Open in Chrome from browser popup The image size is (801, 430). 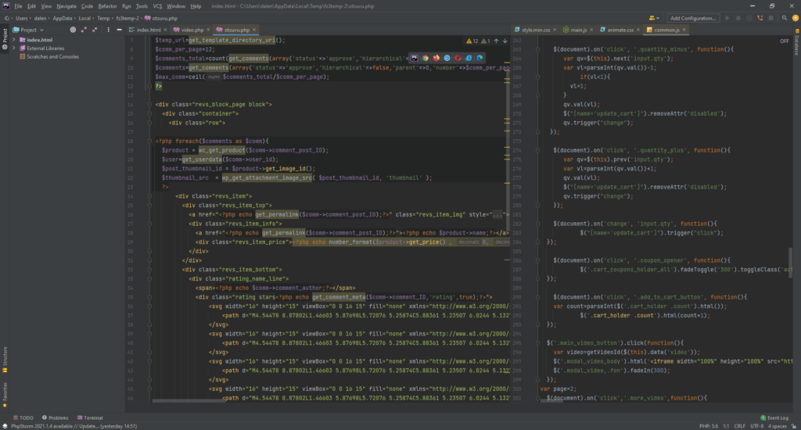point(426,58)
